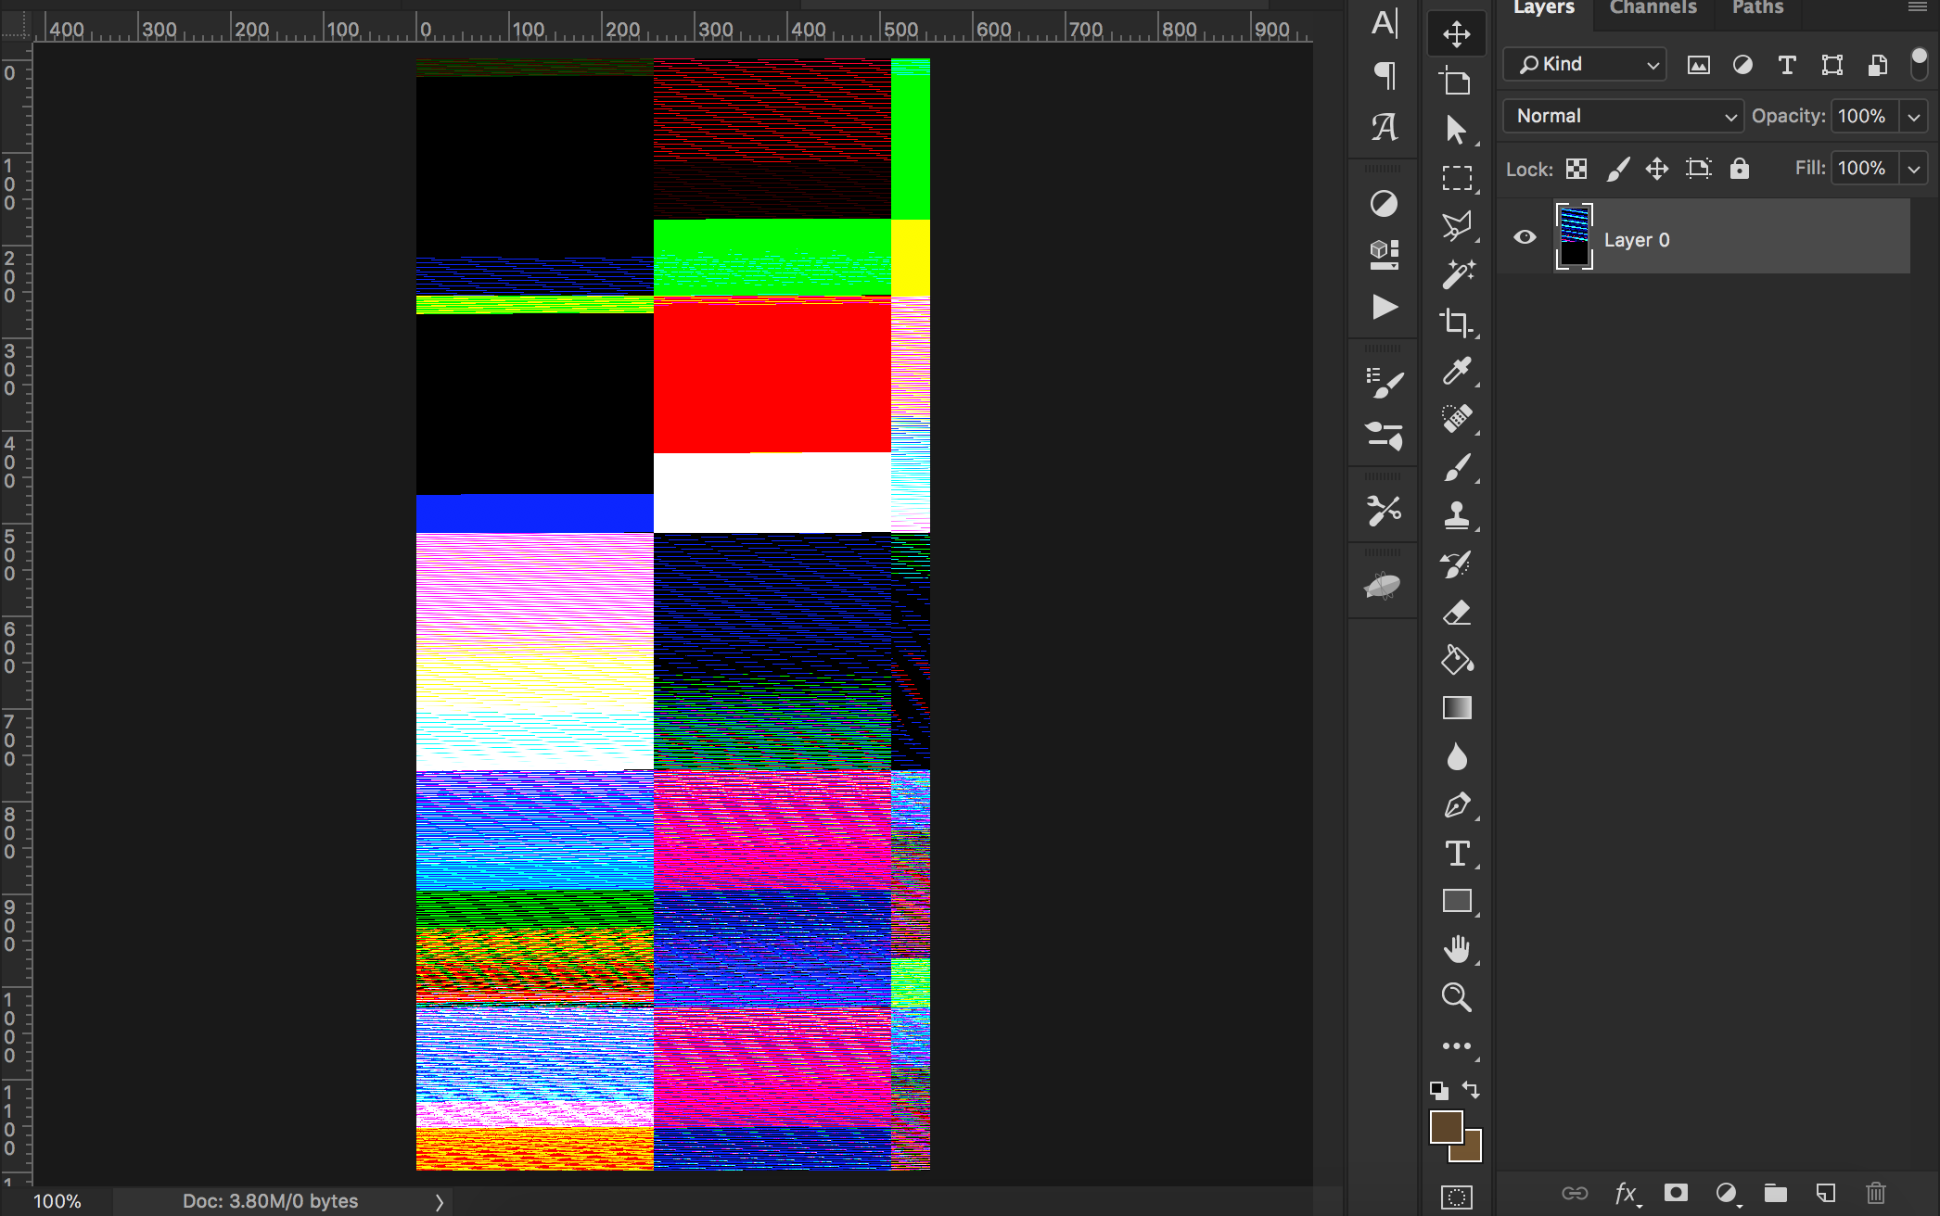Open the layer styles fx menu
Image resolution: width=1940 pixels, height=1216 pixels.
pyautogui.click(x=1624, y=1193)
